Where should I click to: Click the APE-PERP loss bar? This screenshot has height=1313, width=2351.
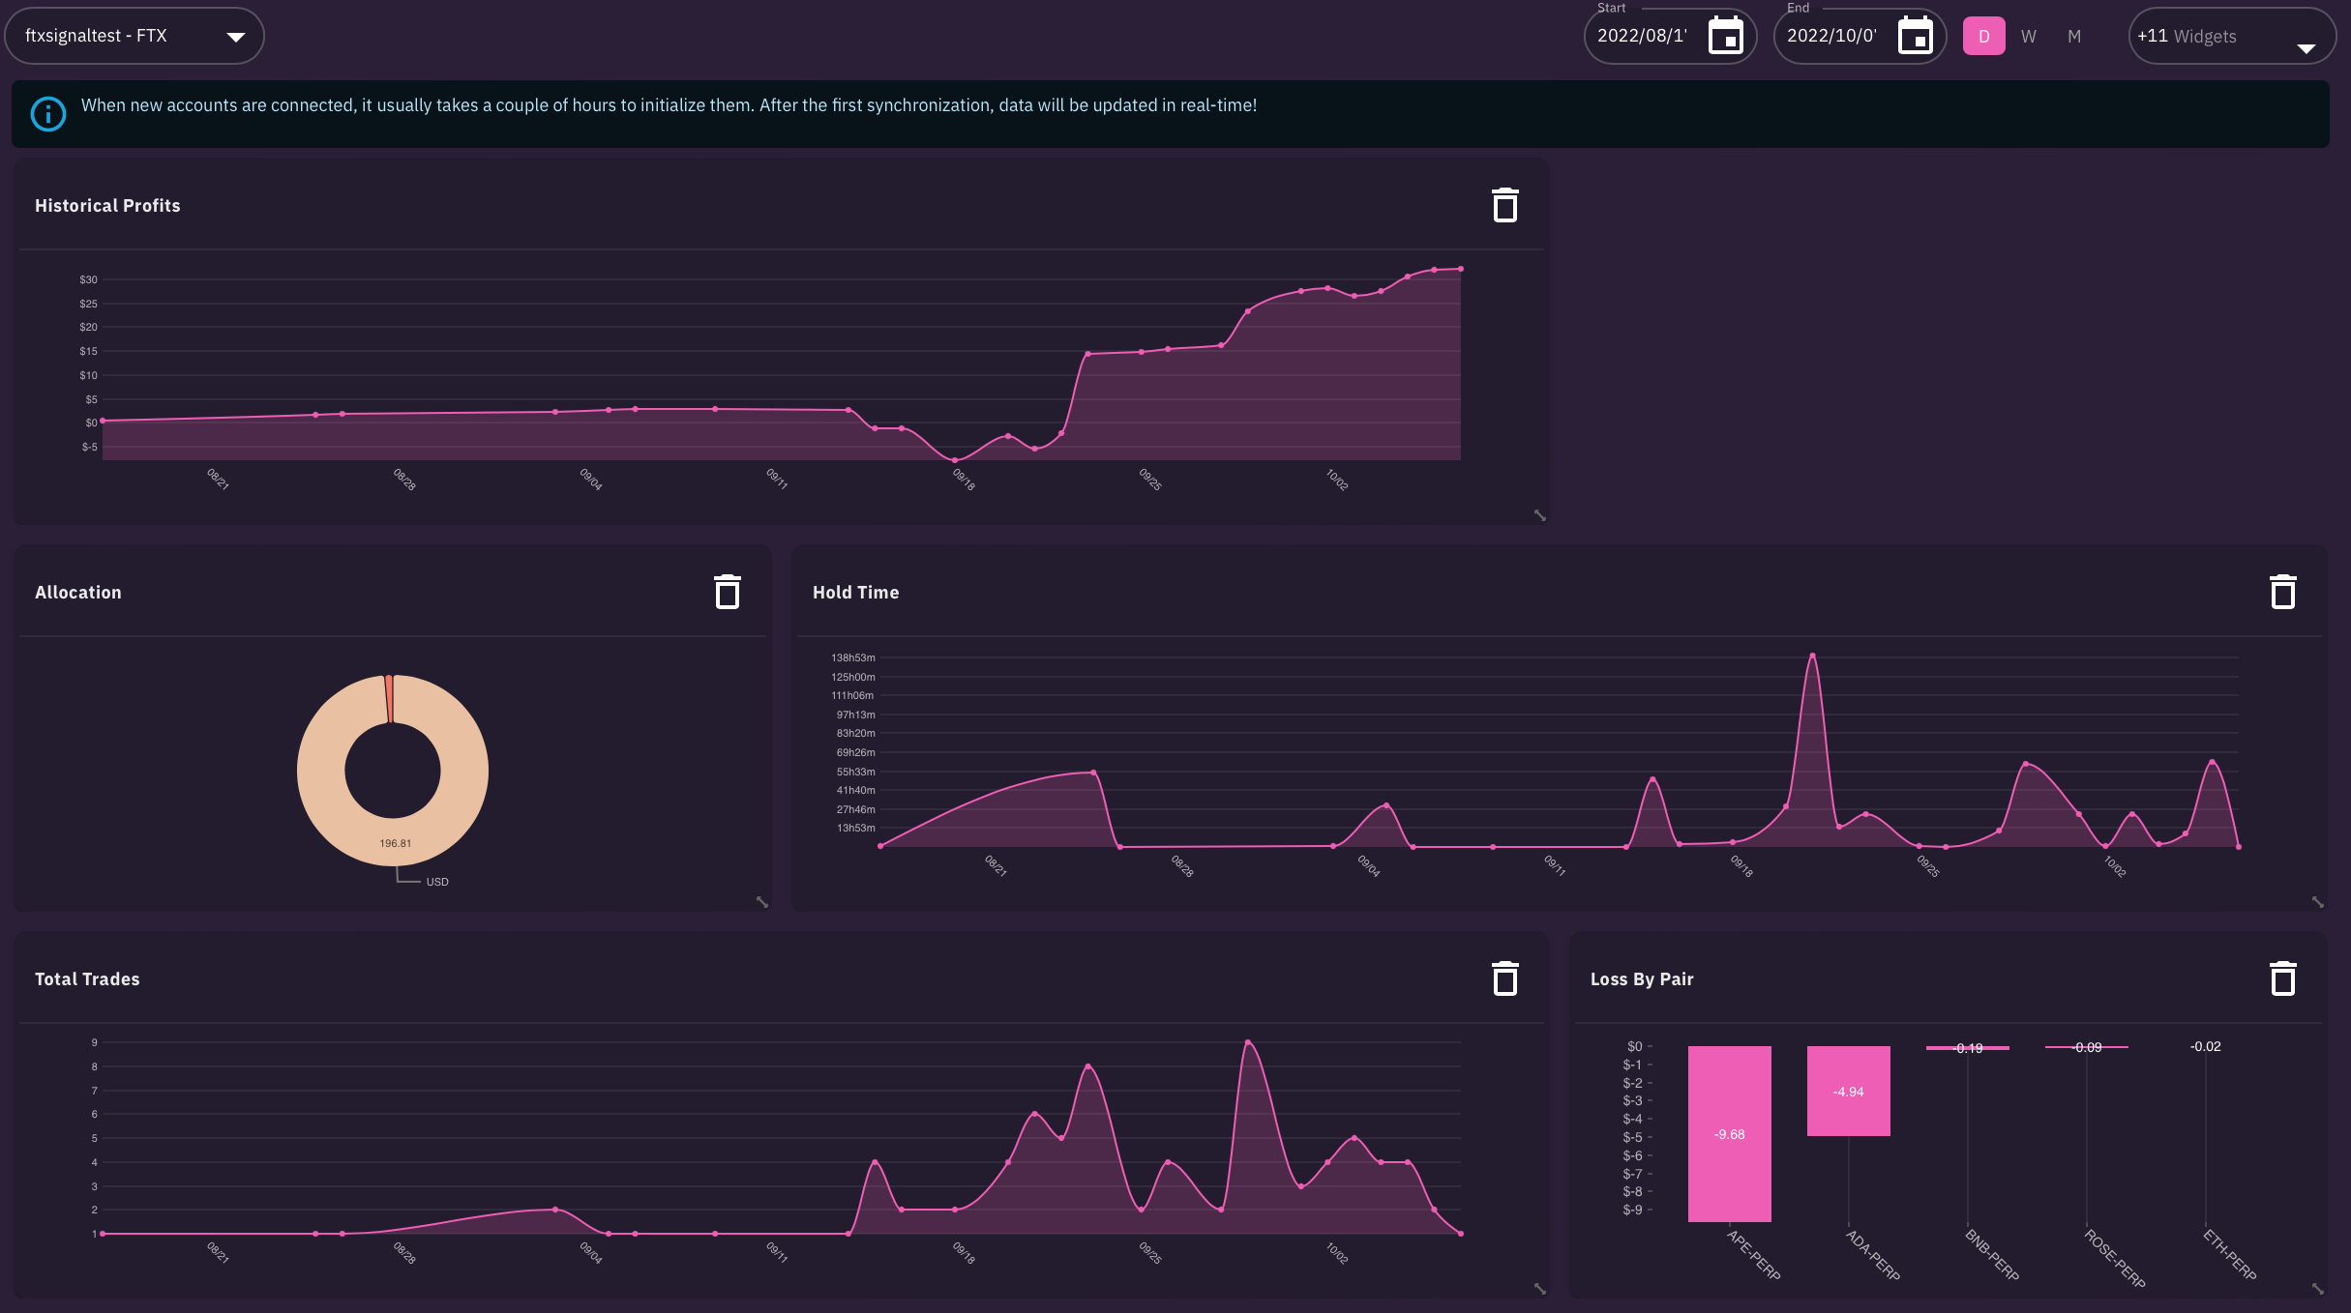point(1729,1133)
